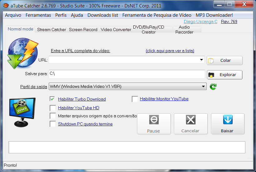
Task: Expand the URL dropdown arrow
Action: (201, 60)
